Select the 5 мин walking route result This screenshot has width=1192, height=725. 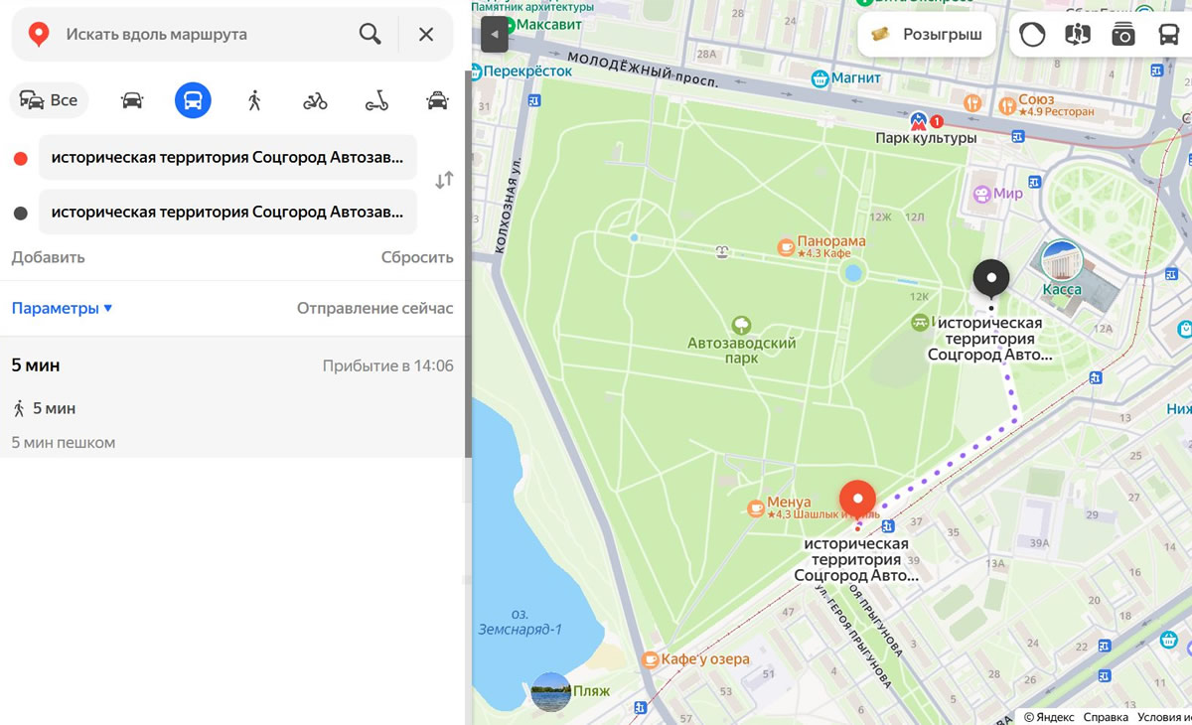point(232,397)
